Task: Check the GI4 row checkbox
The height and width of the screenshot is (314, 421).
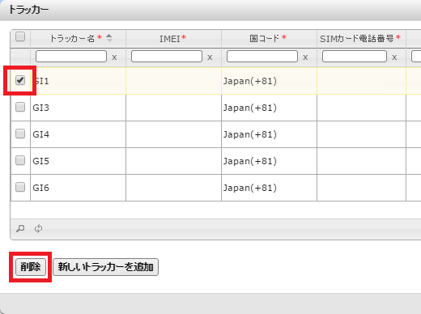Action: tap(20, 134)
